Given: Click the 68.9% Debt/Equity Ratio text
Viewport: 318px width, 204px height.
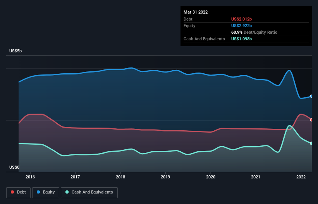Looking at the screenshot, I should coord(254,32).
